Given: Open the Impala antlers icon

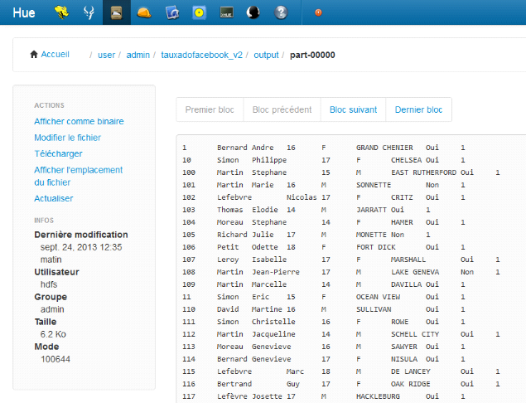Looking at the screenshot, I should (x=89, y=12).
